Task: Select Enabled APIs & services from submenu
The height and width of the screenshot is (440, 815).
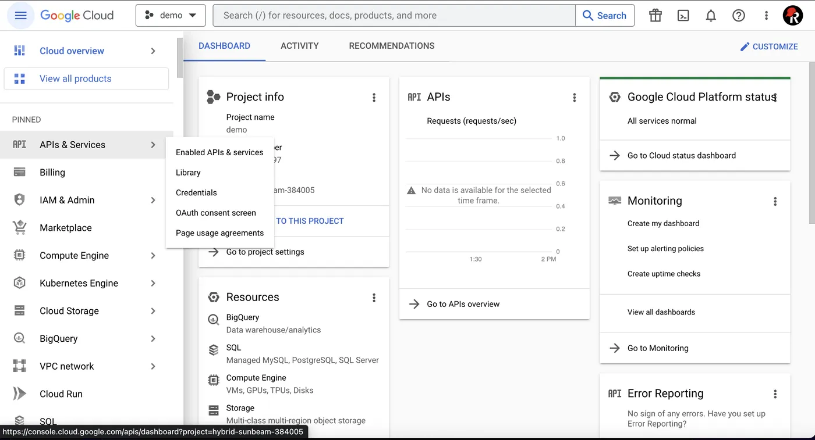Action: tap(219, 152)
